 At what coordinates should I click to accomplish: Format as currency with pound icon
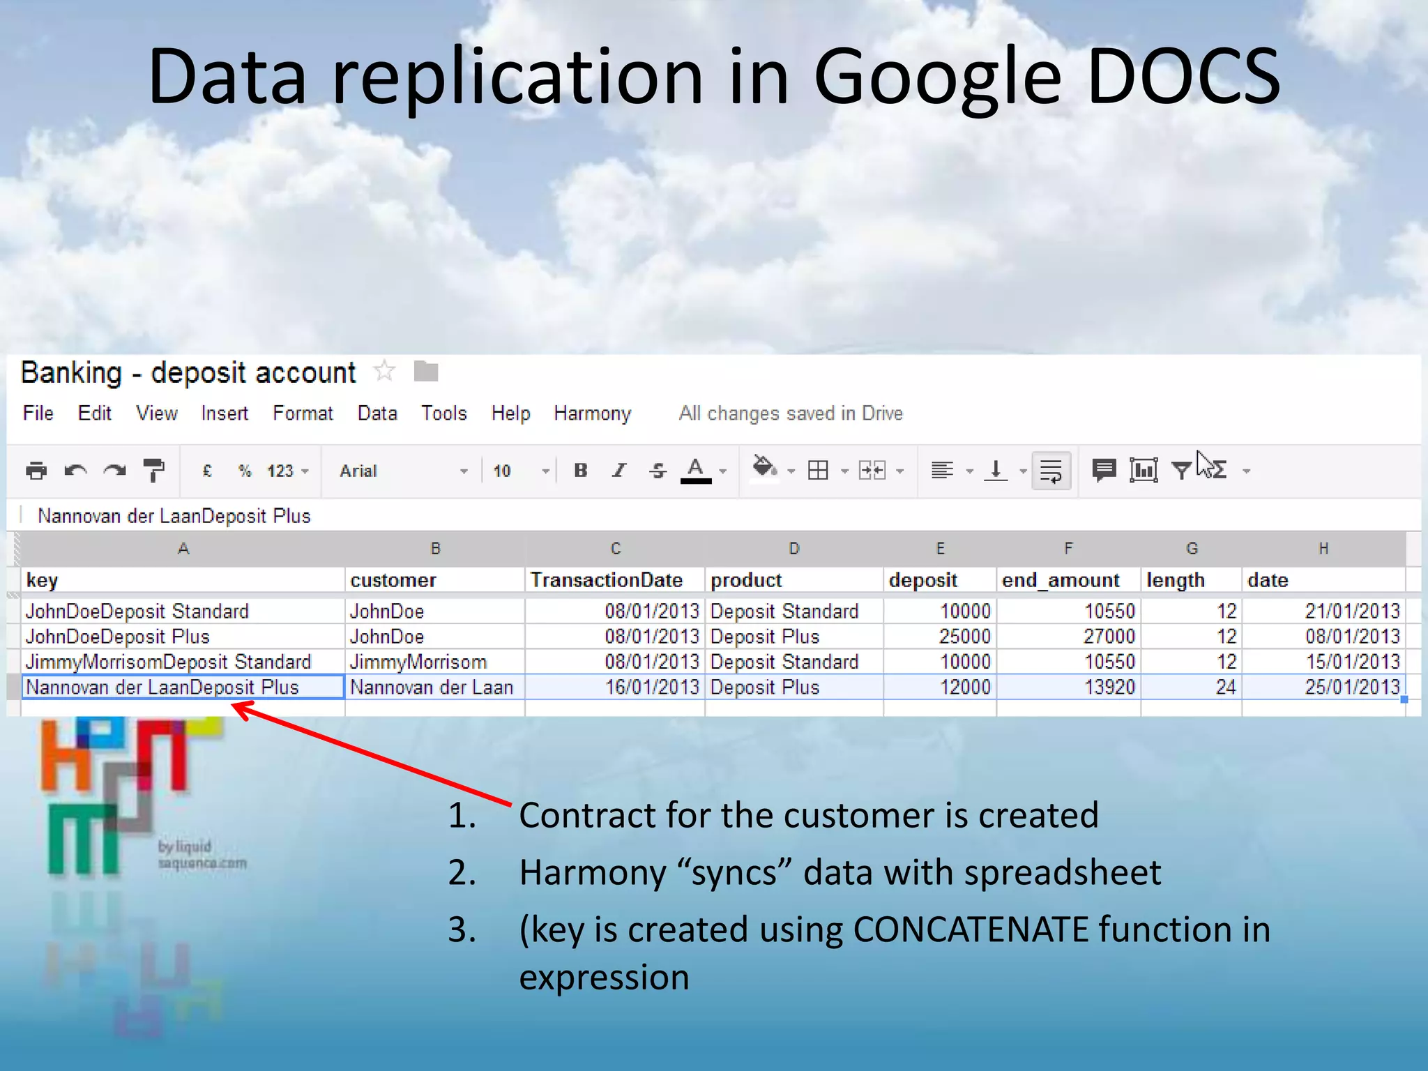207,471
